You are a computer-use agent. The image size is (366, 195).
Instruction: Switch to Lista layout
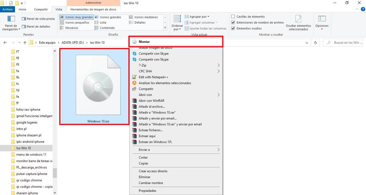pyautogui.click(x=100, y=22)
